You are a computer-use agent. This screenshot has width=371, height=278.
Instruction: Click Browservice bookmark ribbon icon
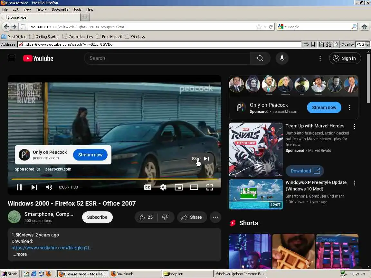point(313,44)
